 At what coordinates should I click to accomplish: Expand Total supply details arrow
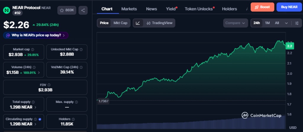35,107
